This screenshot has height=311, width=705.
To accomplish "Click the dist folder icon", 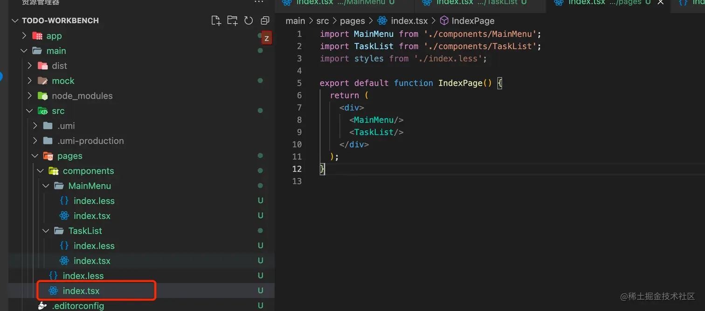I will [42, 66].
